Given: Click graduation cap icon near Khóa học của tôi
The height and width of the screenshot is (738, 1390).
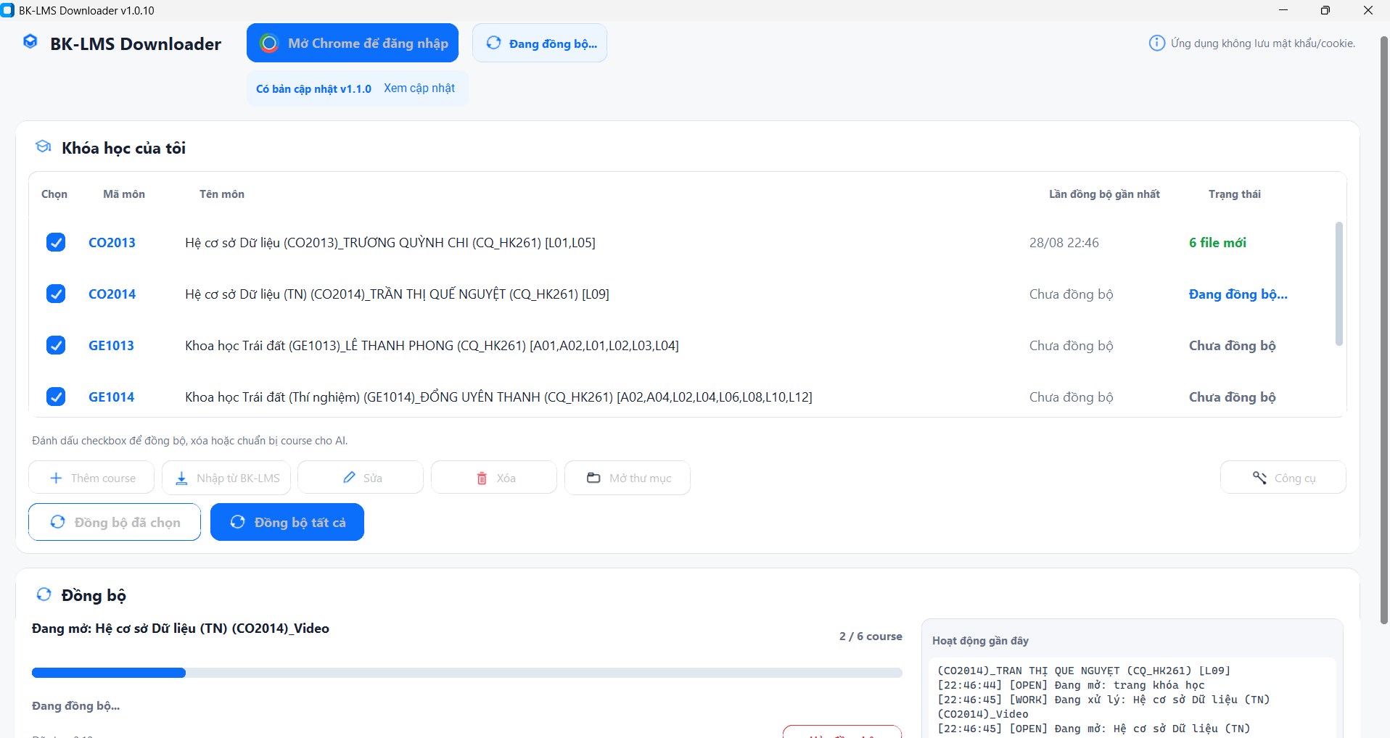Looking at the screenshot, I should click(x=44, y=147).
